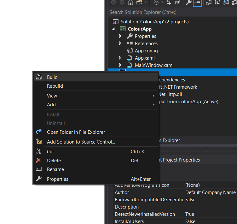Choose Add Solution to Source Control...
Viewport: 237px width, 224px height.
(96, 142)
